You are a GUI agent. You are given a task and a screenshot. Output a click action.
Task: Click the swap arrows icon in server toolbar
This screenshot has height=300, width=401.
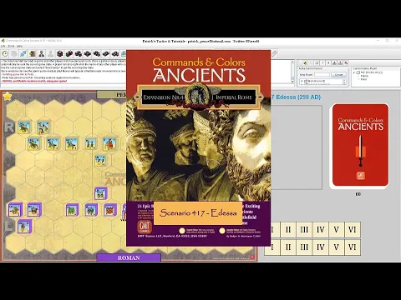coord(317,63)
